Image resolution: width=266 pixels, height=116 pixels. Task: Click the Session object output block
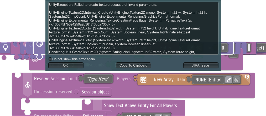(x=95, y=92)
